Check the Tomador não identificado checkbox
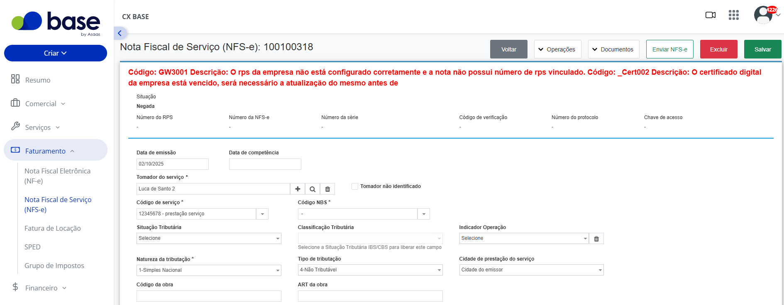Image resolution: width=784 pixels, height=305 pixels. 355,186
